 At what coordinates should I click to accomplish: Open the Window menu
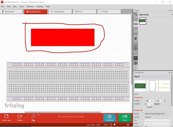pos(30,7)
